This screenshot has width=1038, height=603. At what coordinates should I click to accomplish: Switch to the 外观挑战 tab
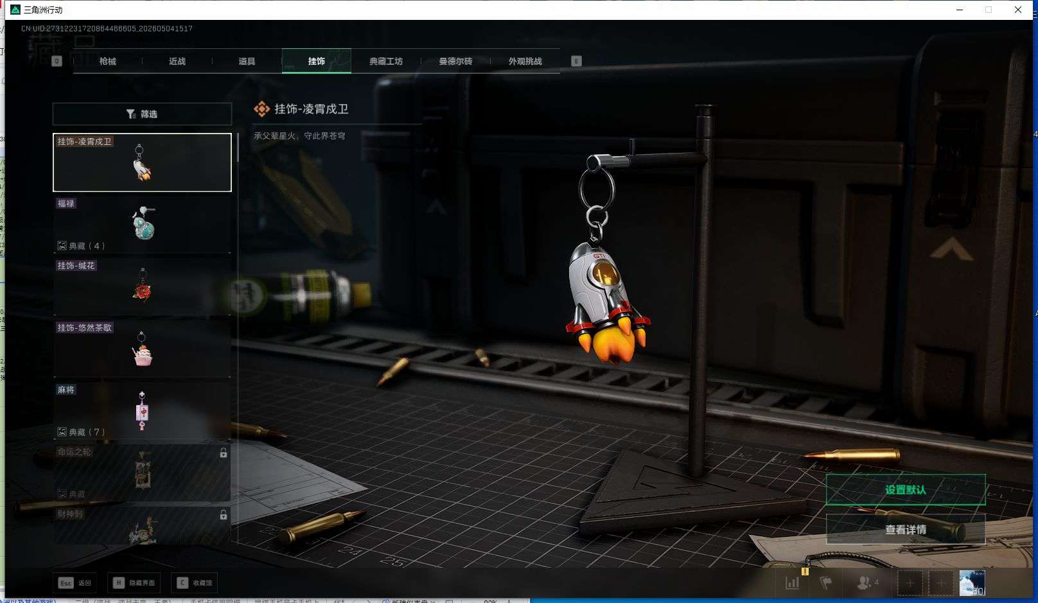tap(525, 61)
